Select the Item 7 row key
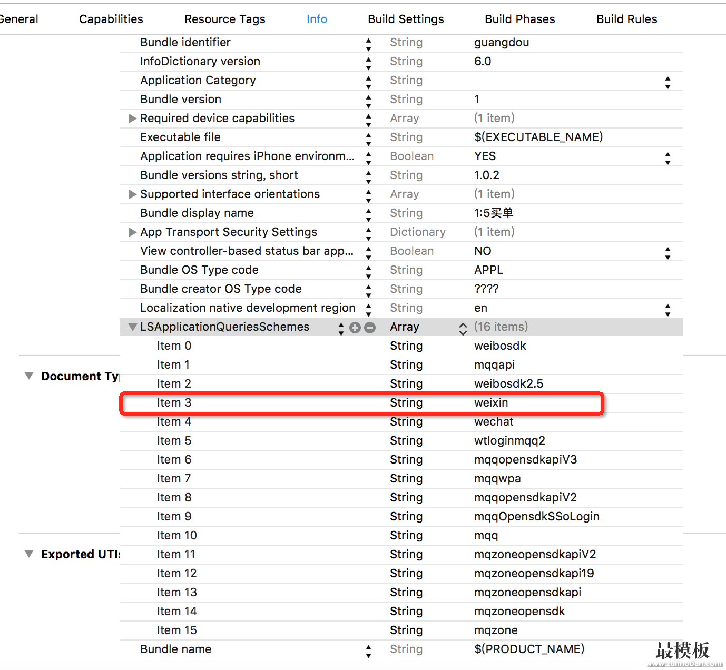 (174, 479)
